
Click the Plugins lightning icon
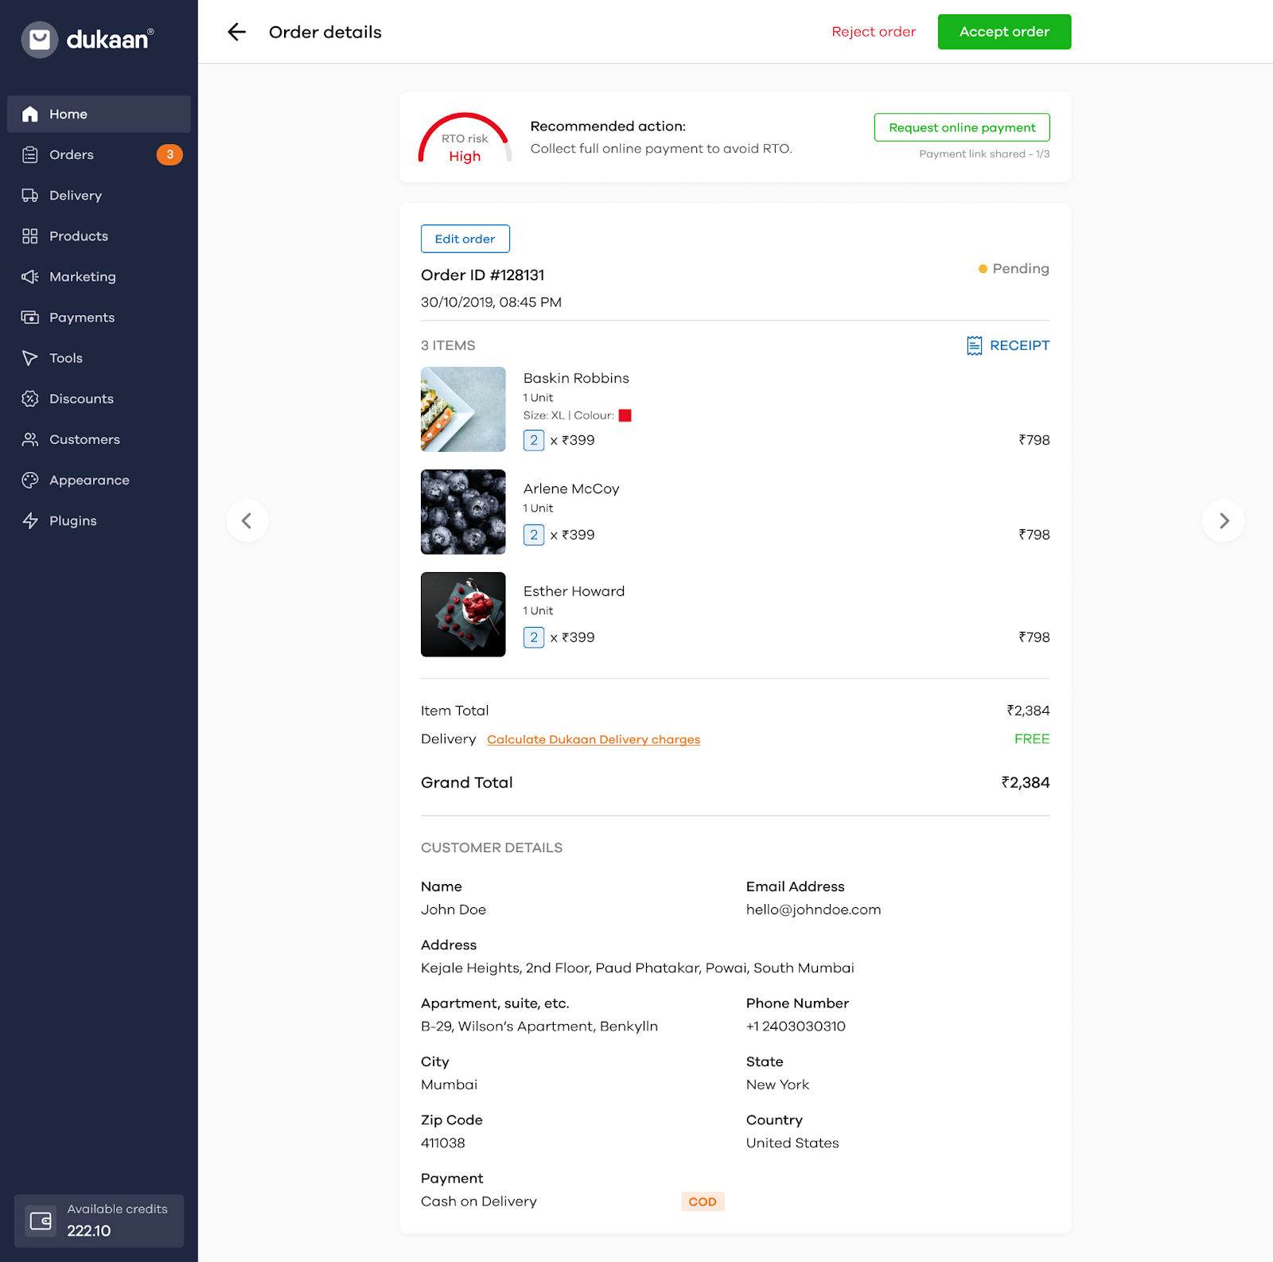(30, 520)
